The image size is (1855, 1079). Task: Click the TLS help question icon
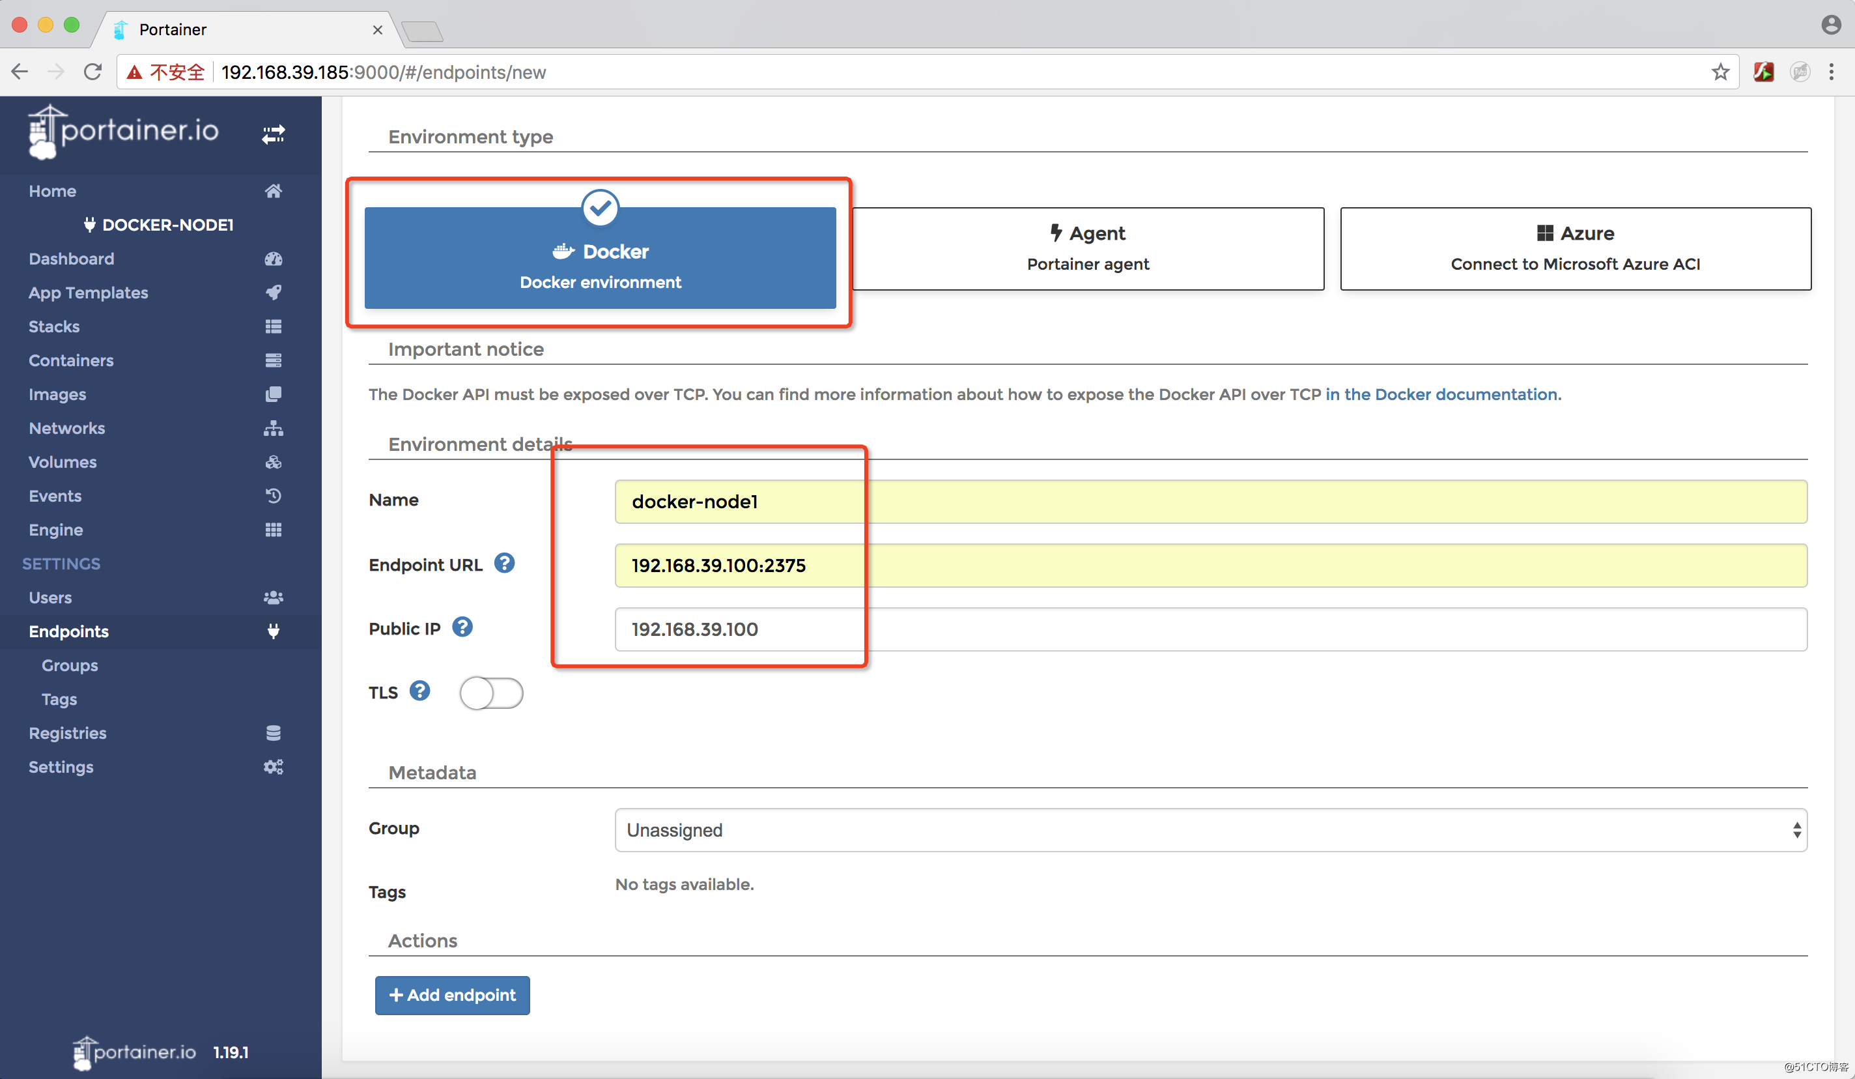click(419, 691)
